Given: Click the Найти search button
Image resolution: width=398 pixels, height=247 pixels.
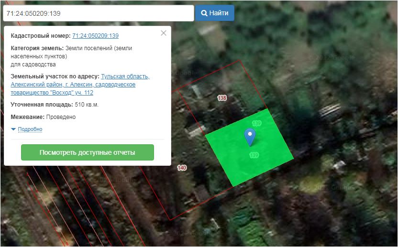Looking at the screenshot, I should click(215, 13).
